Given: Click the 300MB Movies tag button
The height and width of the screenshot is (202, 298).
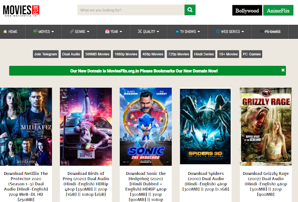Looking at the screenshot, I should (x=97, y=54).
